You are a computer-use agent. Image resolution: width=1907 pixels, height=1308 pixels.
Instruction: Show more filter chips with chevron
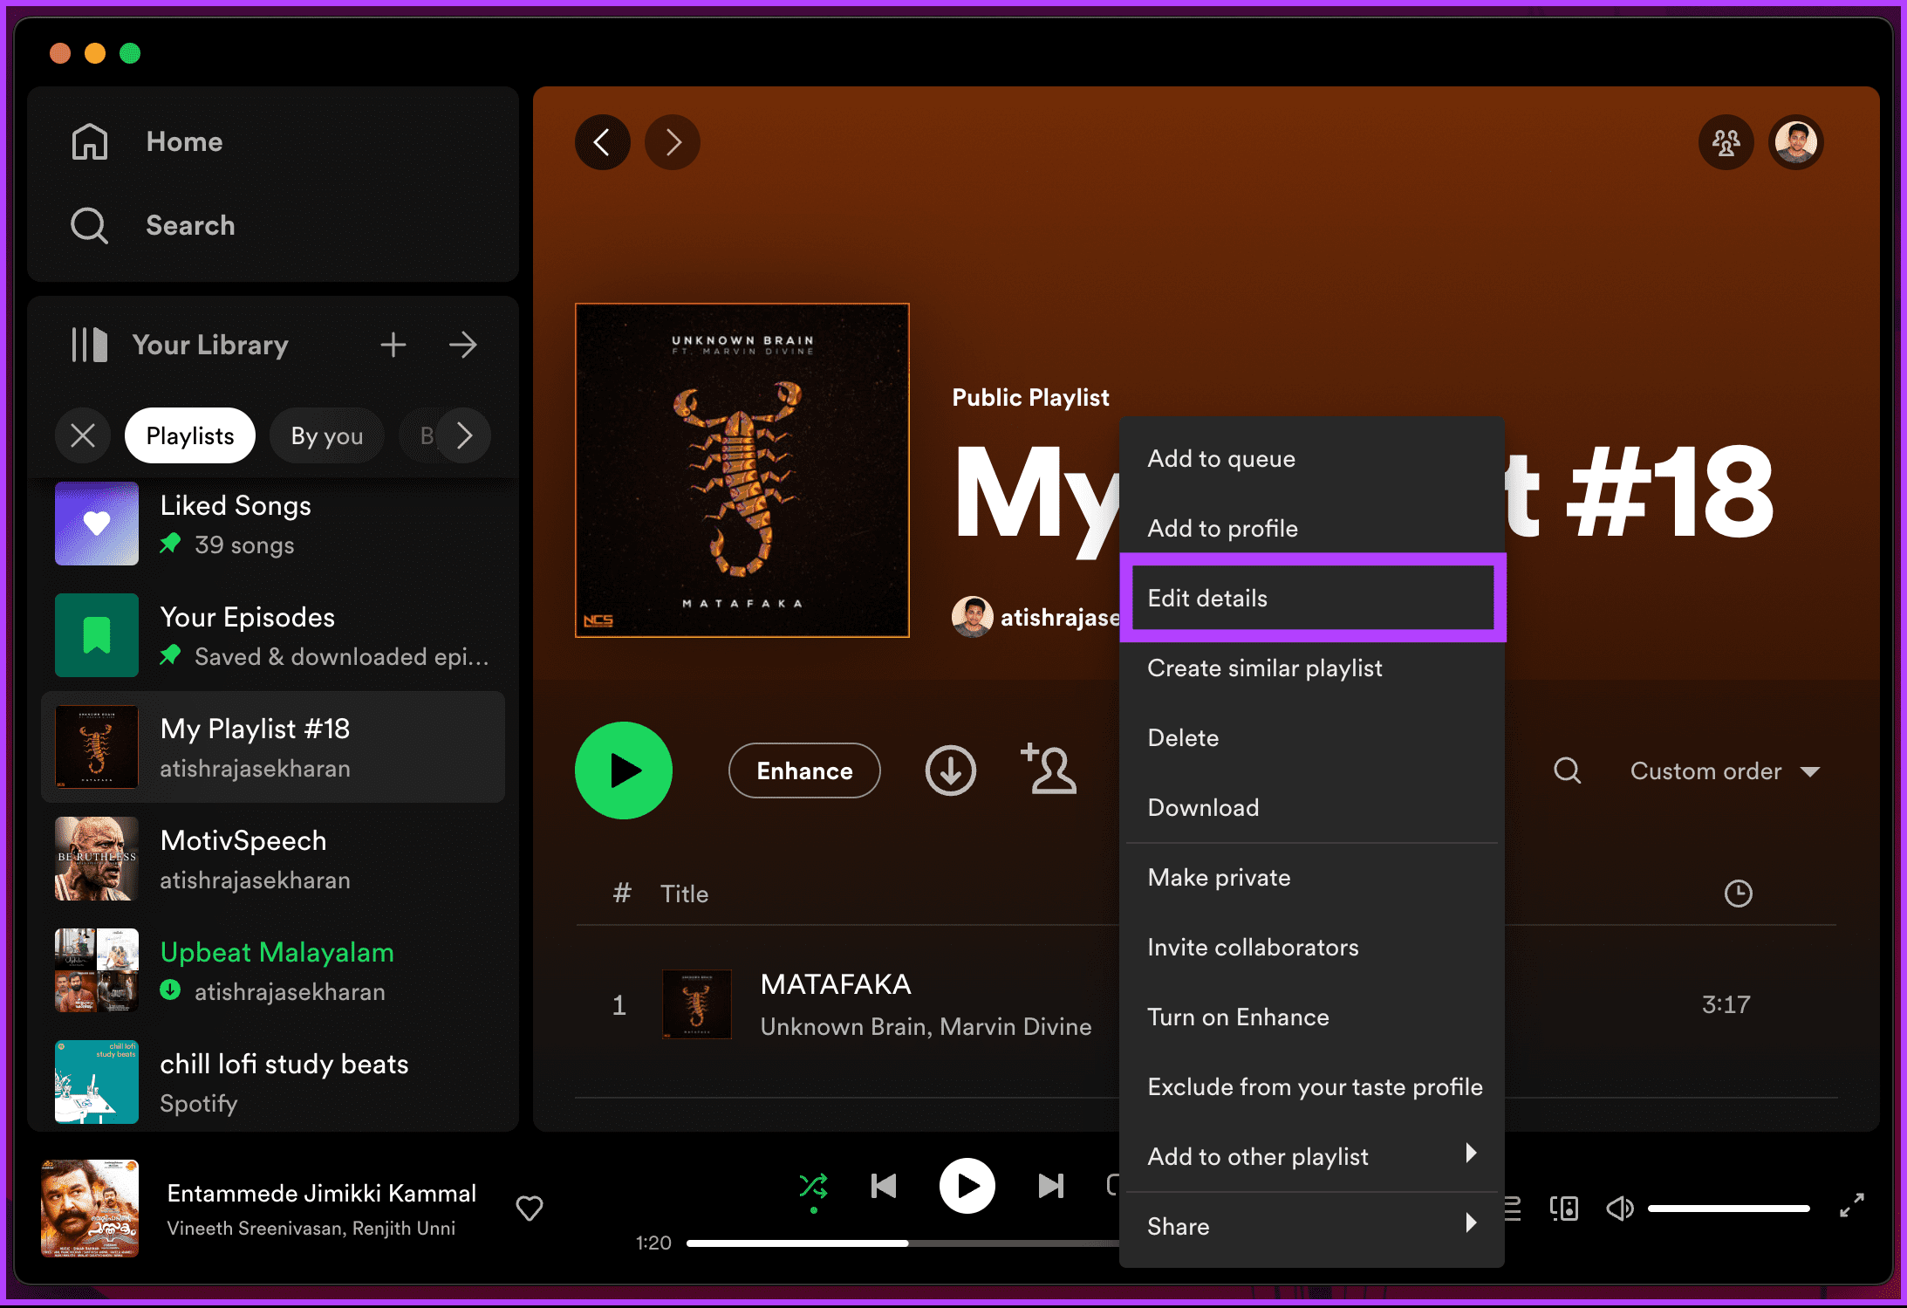pyautogui.click(x=465, y=435)
